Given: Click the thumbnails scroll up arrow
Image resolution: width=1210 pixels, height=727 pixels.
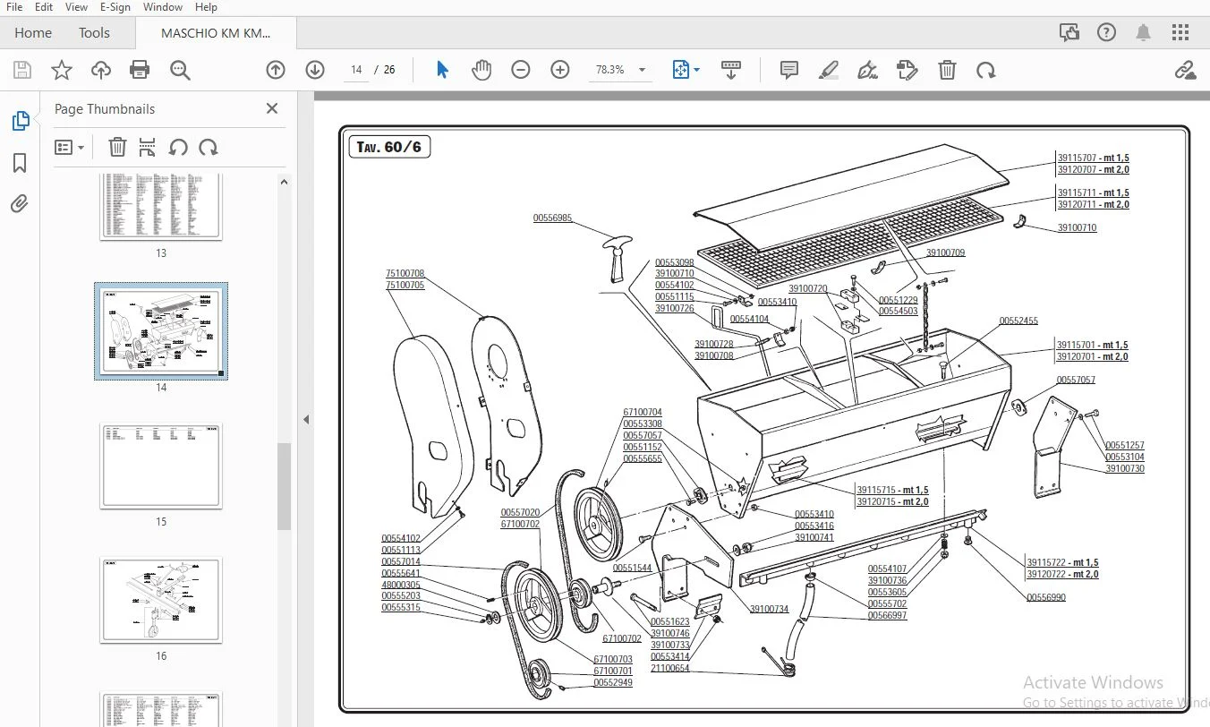Looking at the screenshot, I should [285, 182].
